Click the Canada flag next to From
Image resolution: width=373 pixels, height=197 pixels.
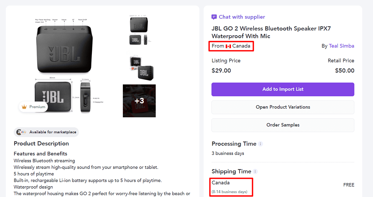(x=229, y=46)
